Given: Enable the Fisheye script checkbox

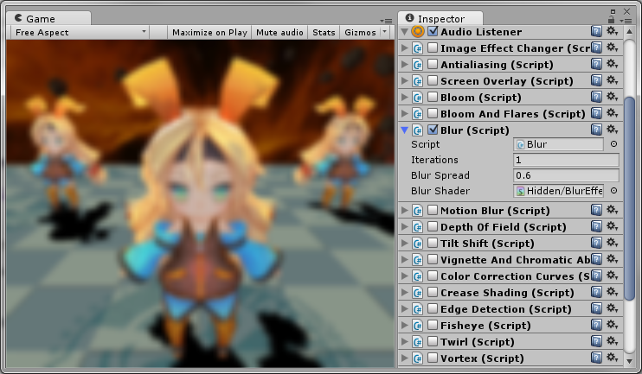Looking at the screenshot, I should click(433, 325).
